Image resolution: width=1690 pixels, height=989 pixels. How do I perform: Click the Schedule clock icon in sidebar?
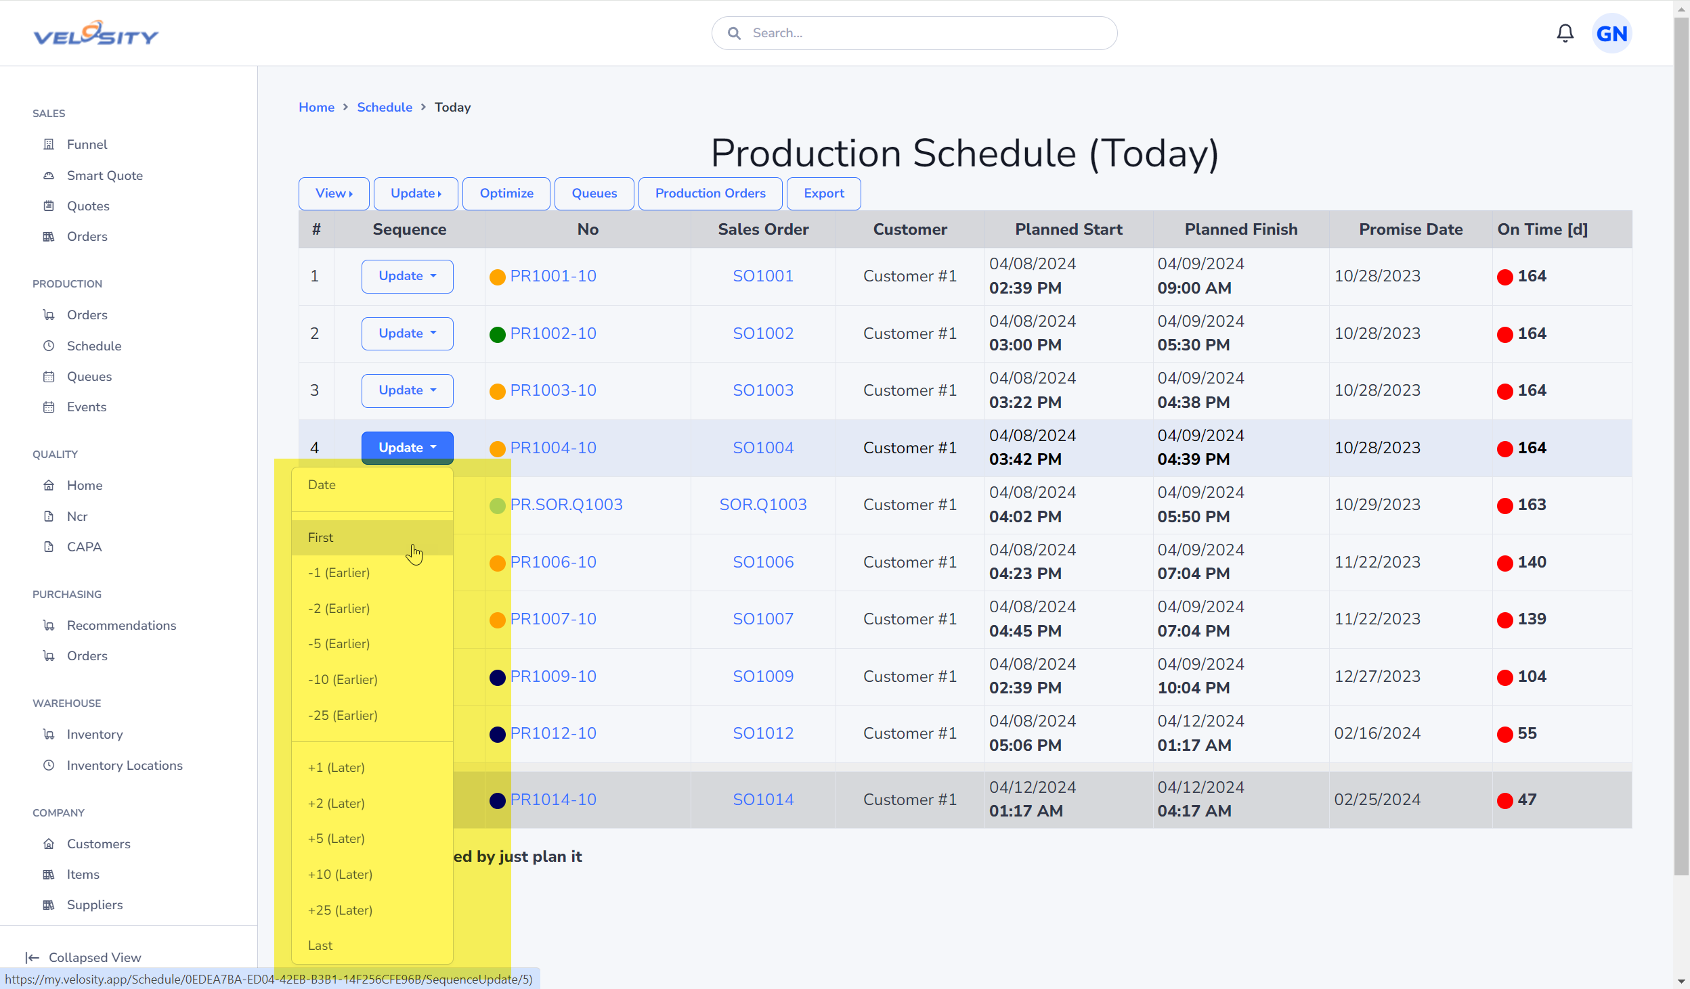(x=49, y=346)
